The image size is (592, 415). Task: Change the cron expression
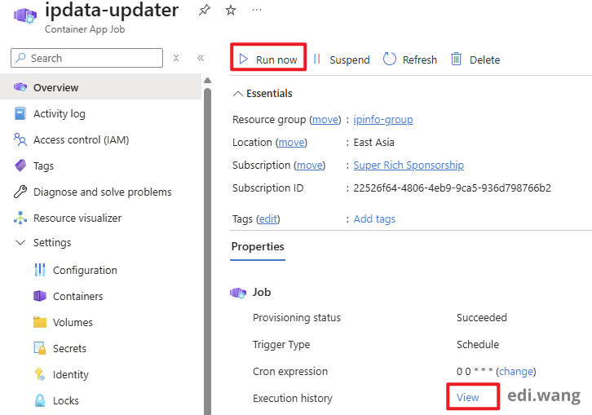(515, 371)
